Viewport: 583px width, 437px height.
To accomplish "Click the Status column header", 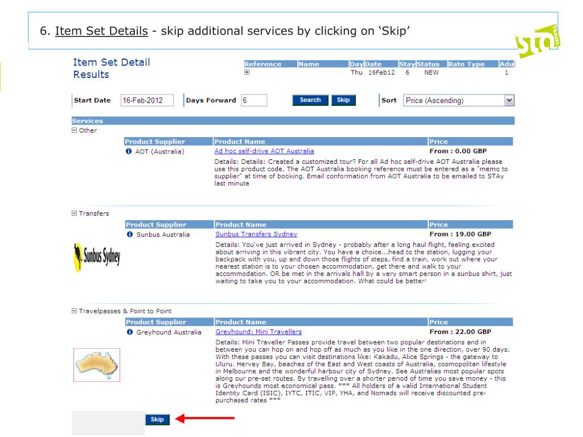I will pyautogui.click(x=432, y=64).
